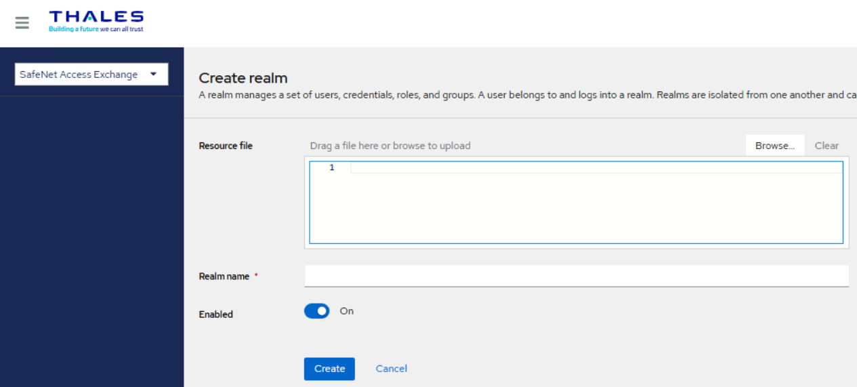Cancel realm creation via the Cancel link
This screenshot has height=387, width=857.
[391, 369]
